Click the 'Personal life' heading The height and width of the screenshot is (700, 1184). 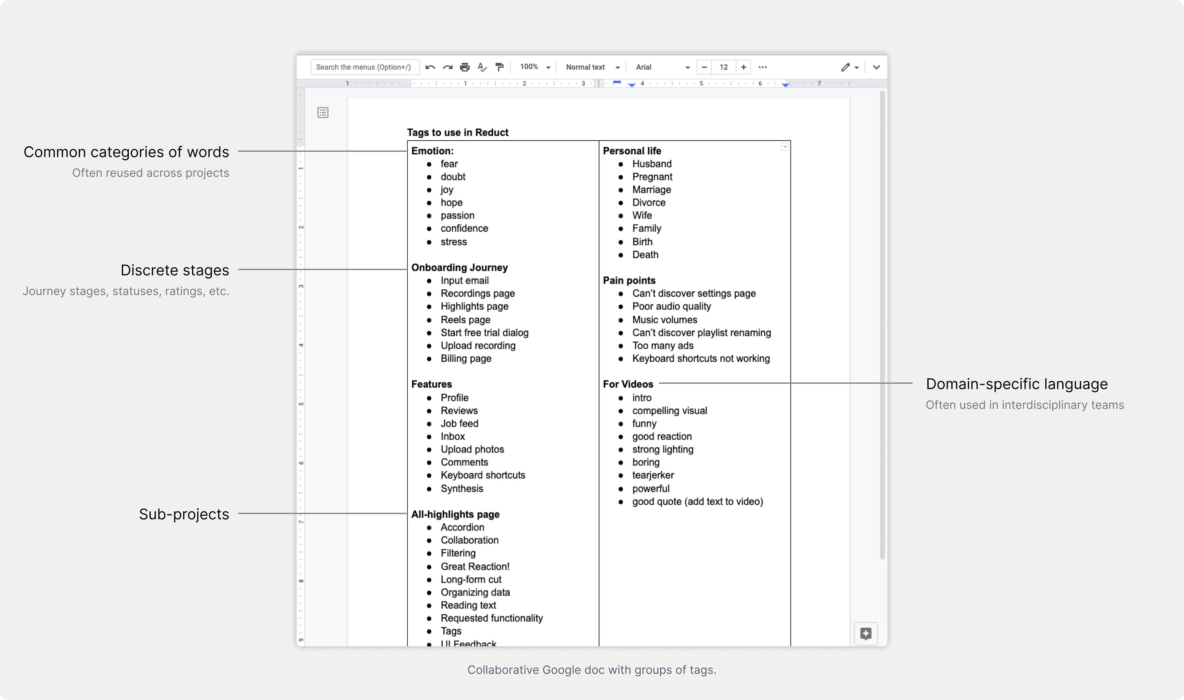[x=632, y=151]
